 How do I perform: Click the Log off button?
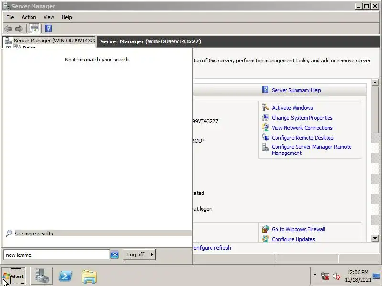tap(136, 255)
